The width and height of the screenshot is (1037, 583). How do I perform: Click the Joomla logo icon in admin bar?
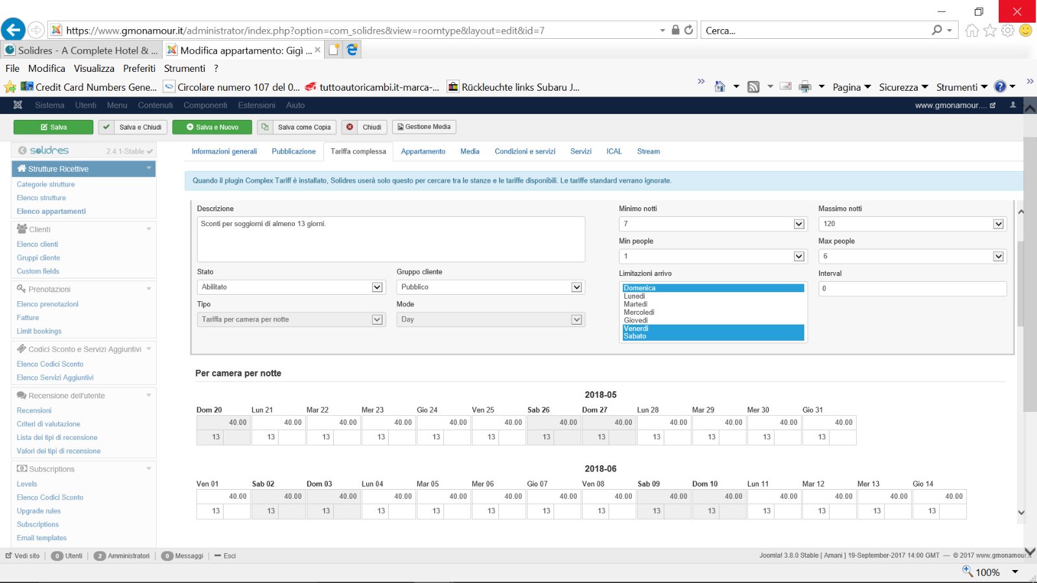[x=17, y=105]
